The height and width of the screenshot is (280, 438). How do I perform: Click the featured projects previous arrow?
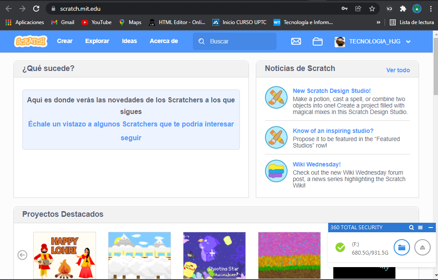click(x=22, y=255)
